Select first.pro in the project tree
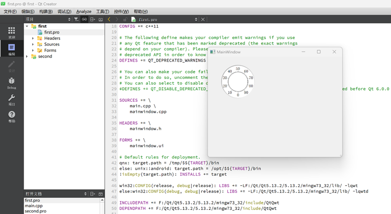 [x=52, y=32]
